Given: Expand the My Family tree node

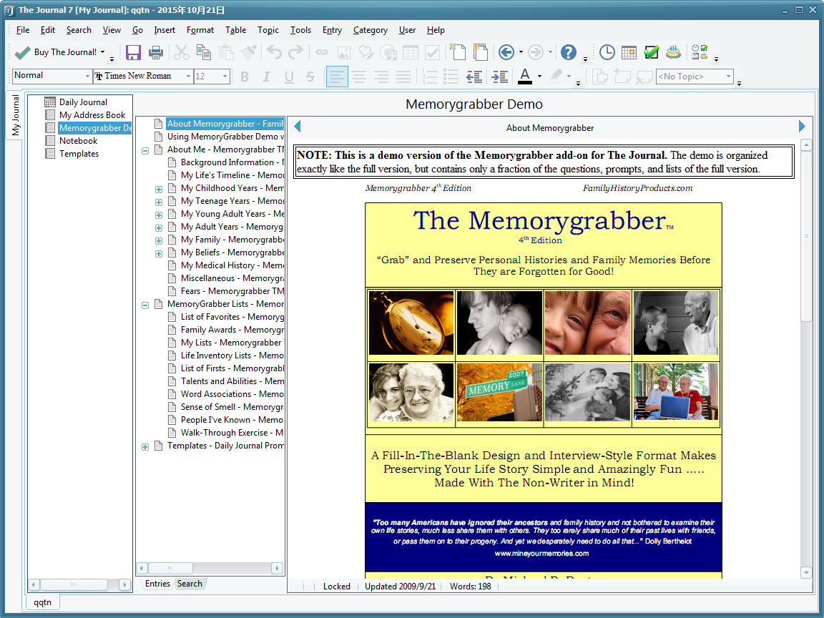Looking at the screenshot, I should pyautogui.click(x=159, y=240).
